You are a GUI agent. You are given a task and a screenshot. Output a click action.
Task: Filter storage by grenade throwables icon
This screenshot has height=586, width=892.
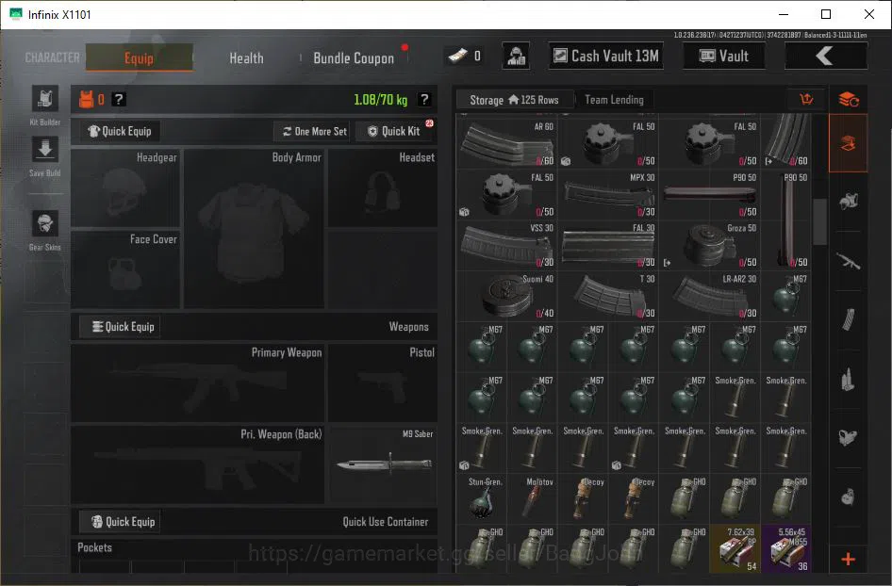pyautogui.click(x=849, y=496)
